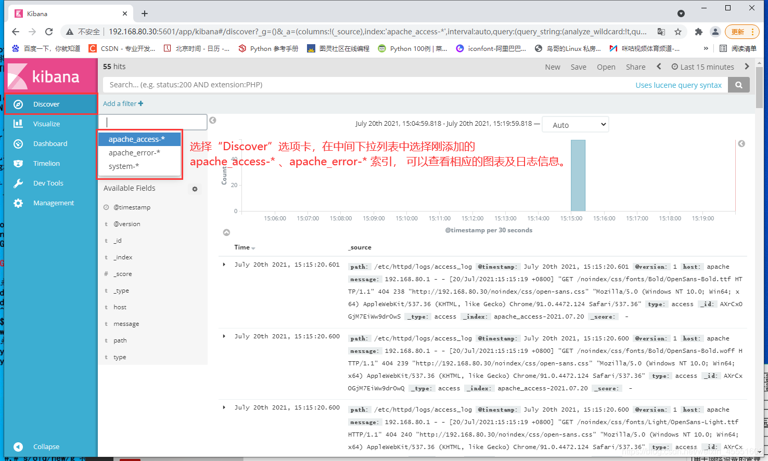Image resolution: width=768 pixels, height=461 pixels.
Task: Click the search magnifier button
Action: point(739,85)
